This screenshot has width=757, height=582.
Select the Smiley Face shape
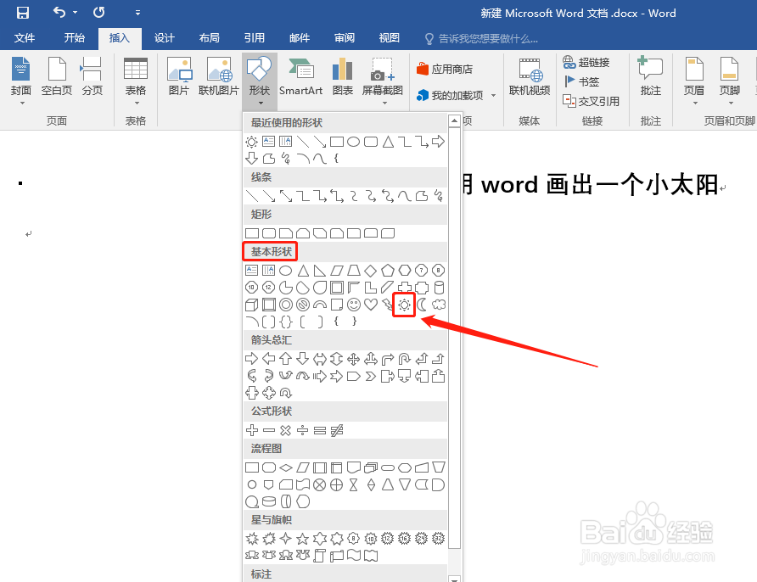coord(354,305)
